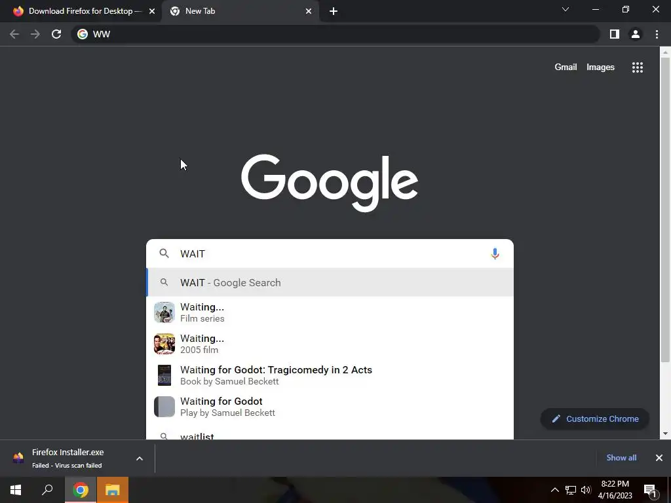Open the Google apps grid
This screenshot has height=503, width=671.
(x=638, y=67)
